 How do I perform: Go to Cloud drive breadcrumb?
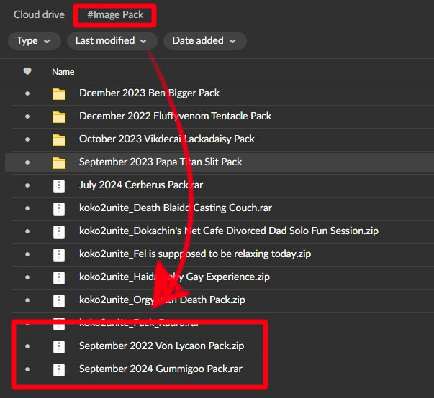[x=39, y=14]
